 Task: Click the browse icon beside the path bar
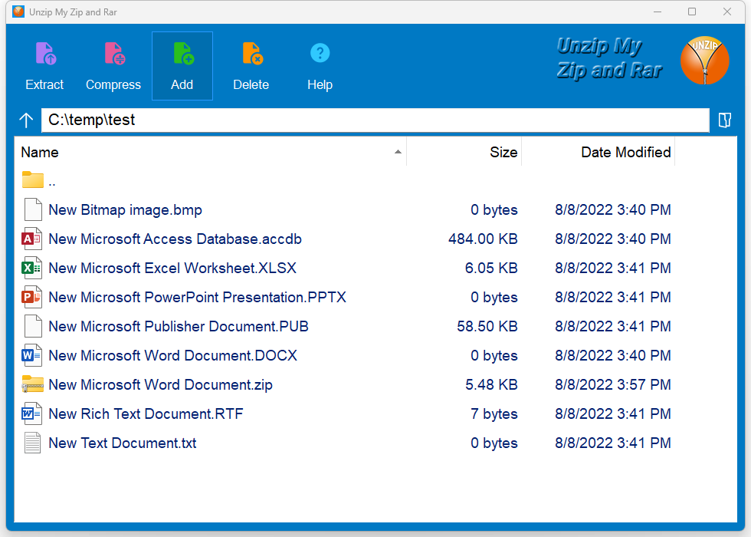(725, 120)
